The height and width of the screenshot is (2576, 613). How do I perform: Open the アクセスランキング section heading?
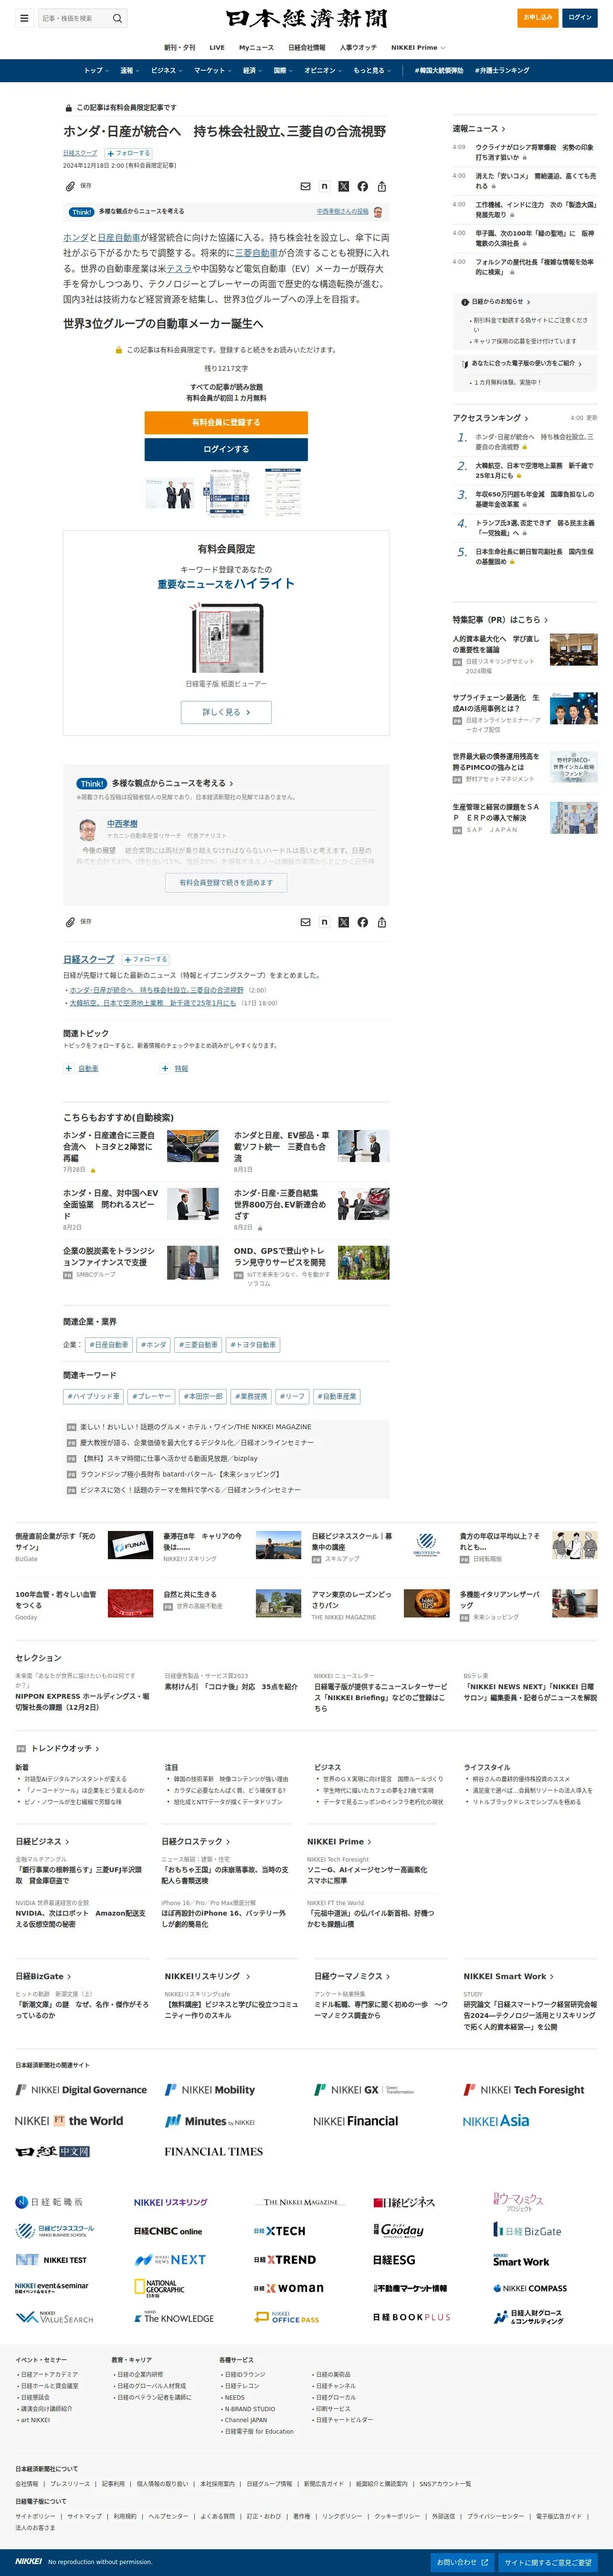tap(490, 418)
